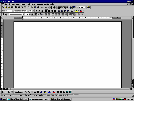Click the AutoShapes button
The image size is (141, 113).
point(19,92)
